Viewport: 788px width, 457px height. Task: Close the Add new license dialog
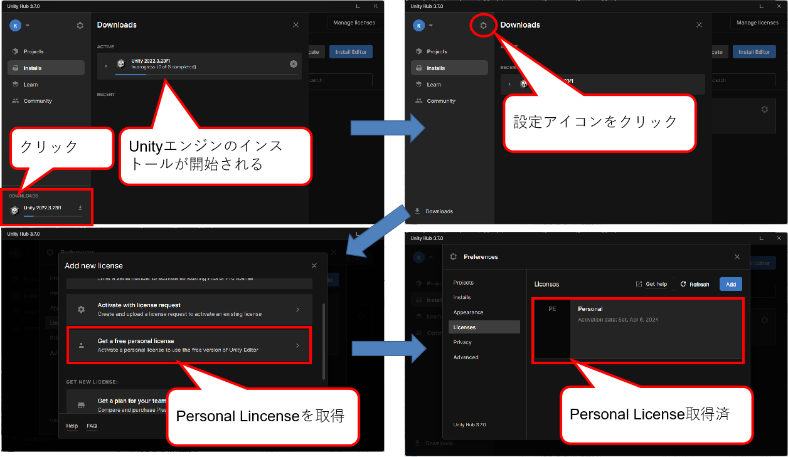point(314,266)
